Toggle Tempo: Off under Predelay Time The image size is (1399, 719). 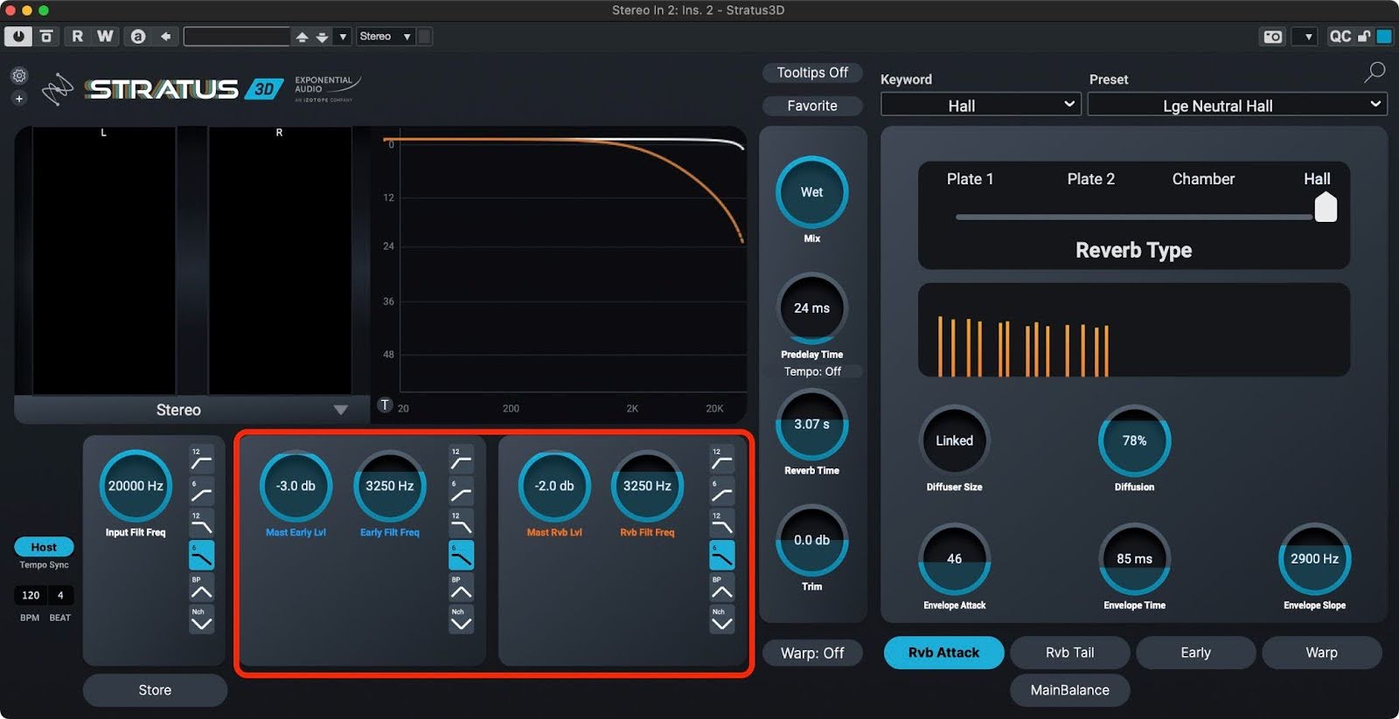[x=812, y=371]
